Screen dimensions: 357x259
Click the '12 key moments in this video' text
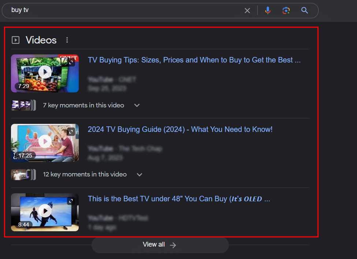pos(85,175)
